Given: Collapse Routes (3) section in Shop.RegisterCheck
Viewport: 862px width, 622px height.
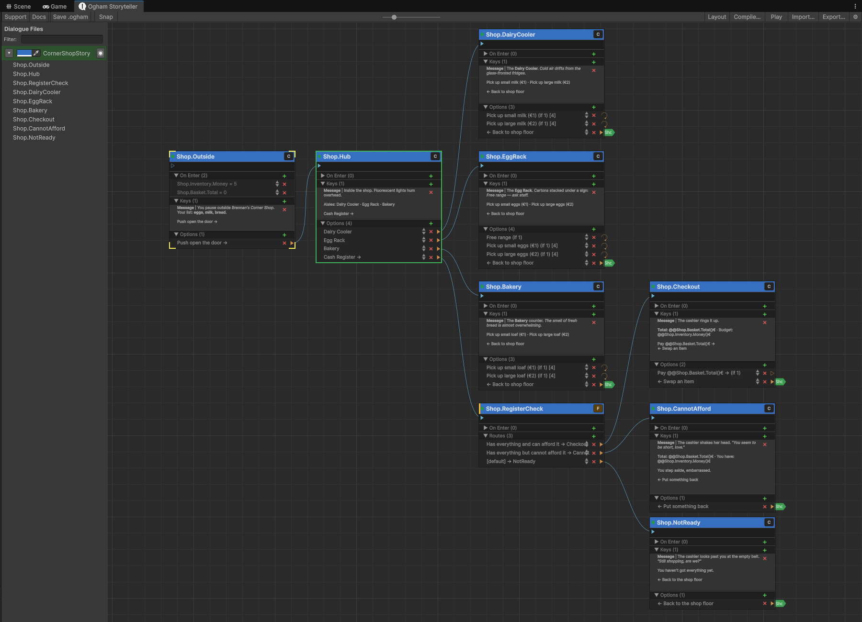Looking at the screenshot, I should click(x=486, y=436).
